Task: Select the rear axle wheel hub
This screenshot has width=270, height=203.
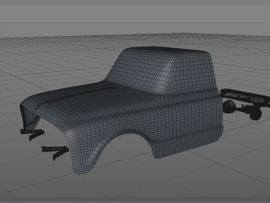Action: pos(255,113)
